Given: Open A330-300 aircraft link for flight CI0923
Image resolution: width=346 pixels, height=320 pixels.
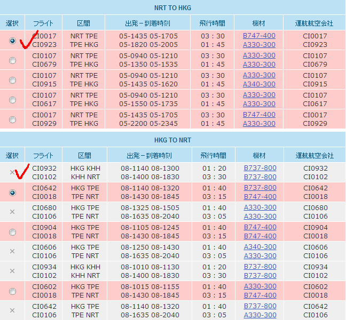Looking at the screenshot, I should (259, 45).
